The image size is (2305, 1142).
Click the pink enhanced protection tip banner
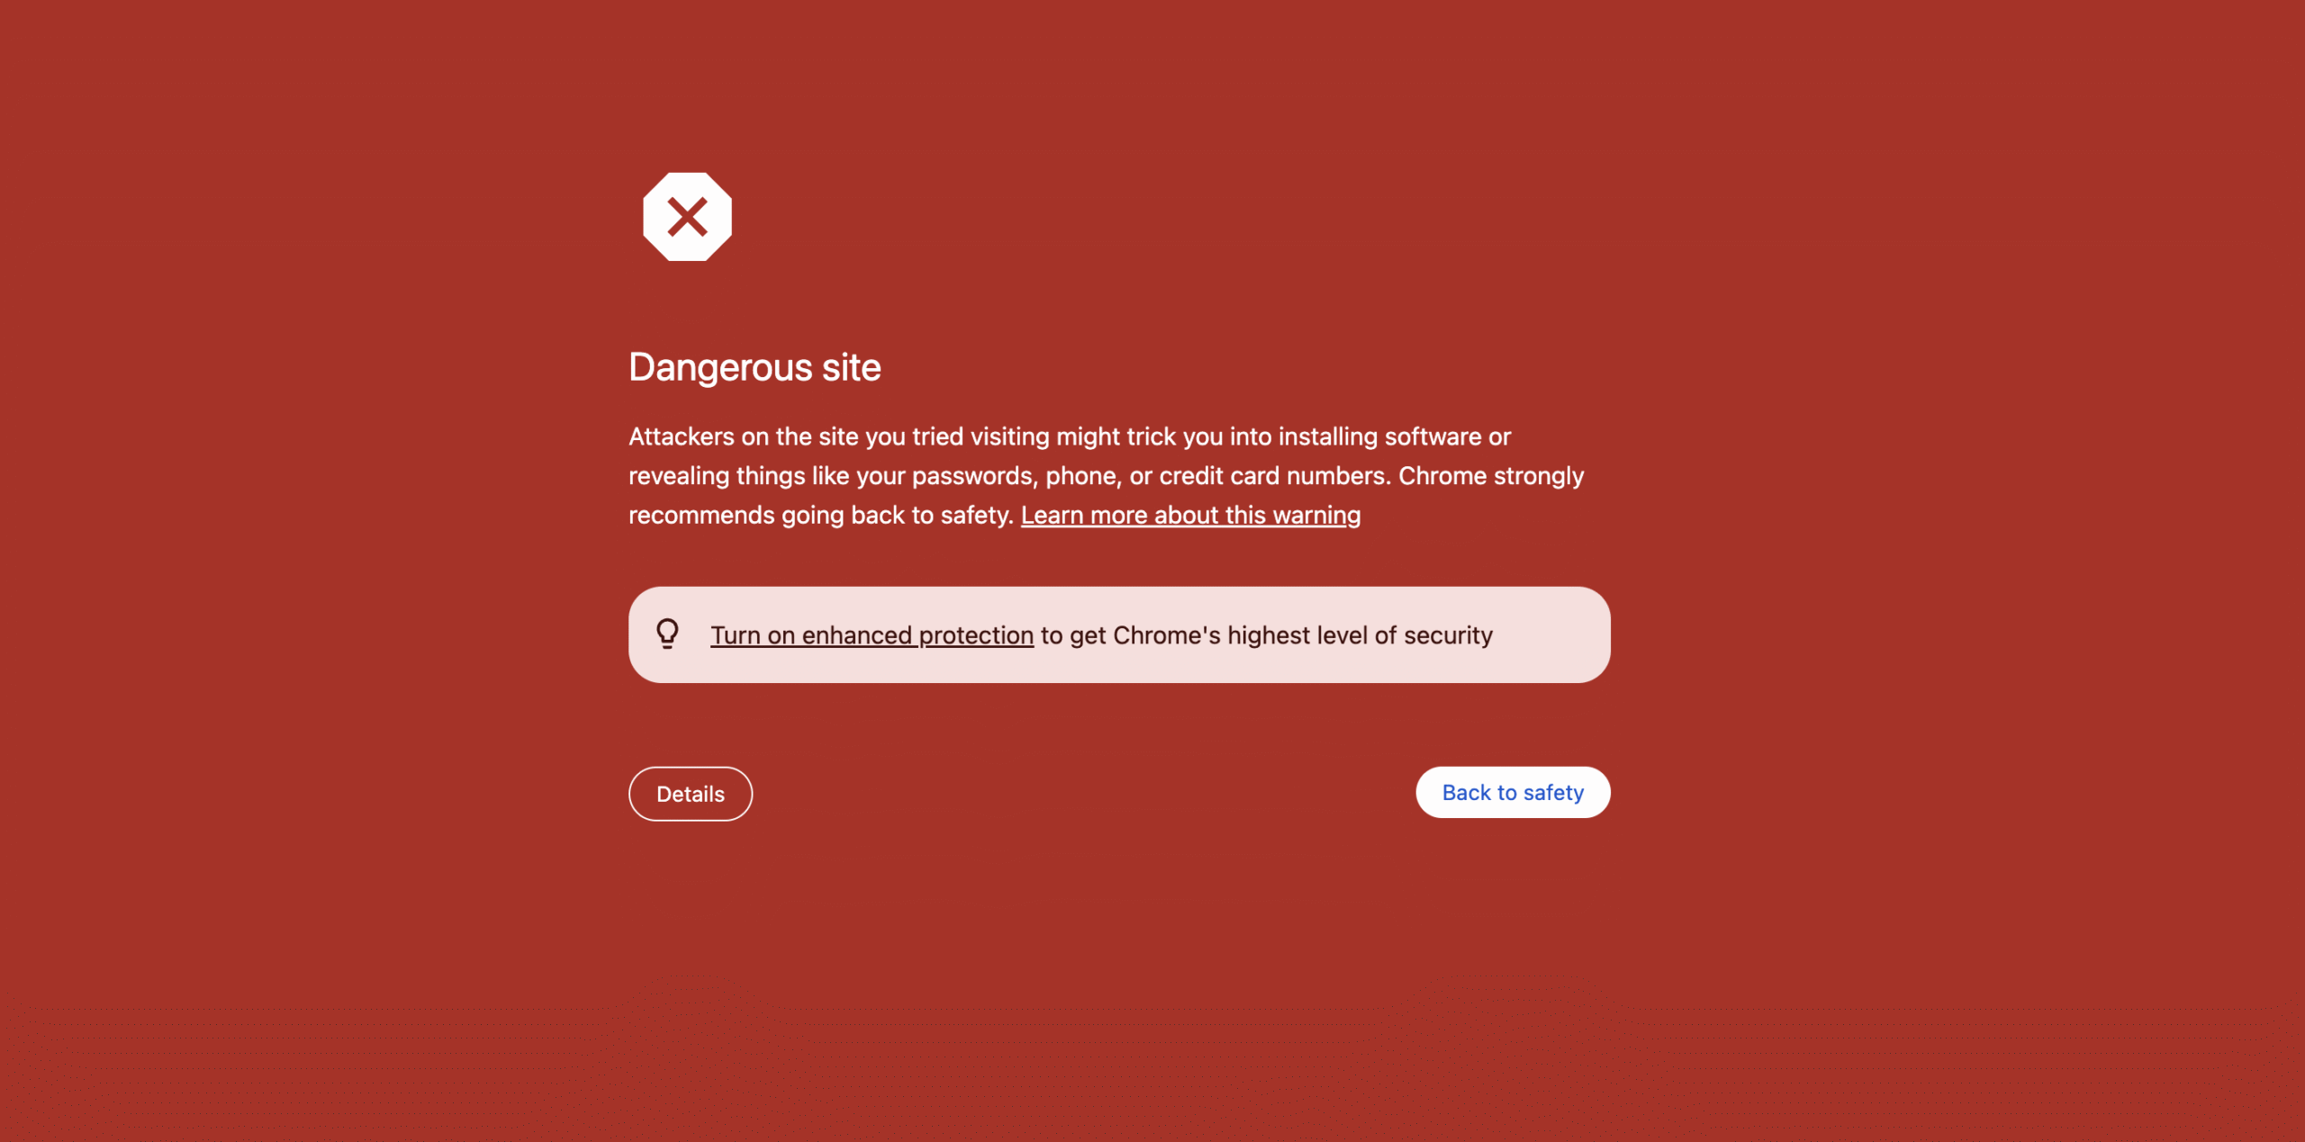[x=1119, y=634]
